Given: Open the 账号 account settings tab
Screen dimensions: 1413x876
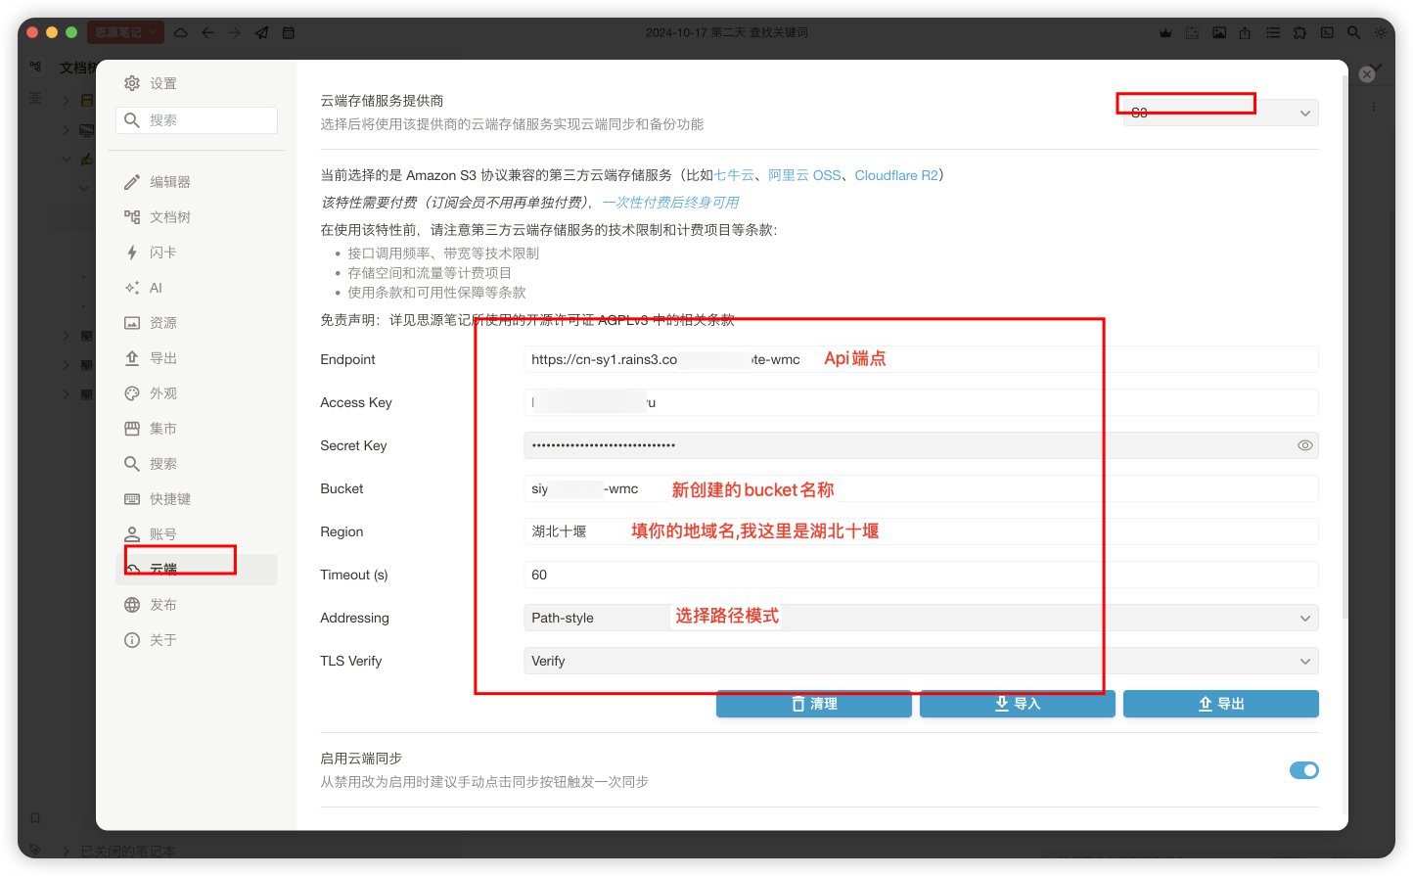Looking at the screenshot, I should (x=197, y=534).
